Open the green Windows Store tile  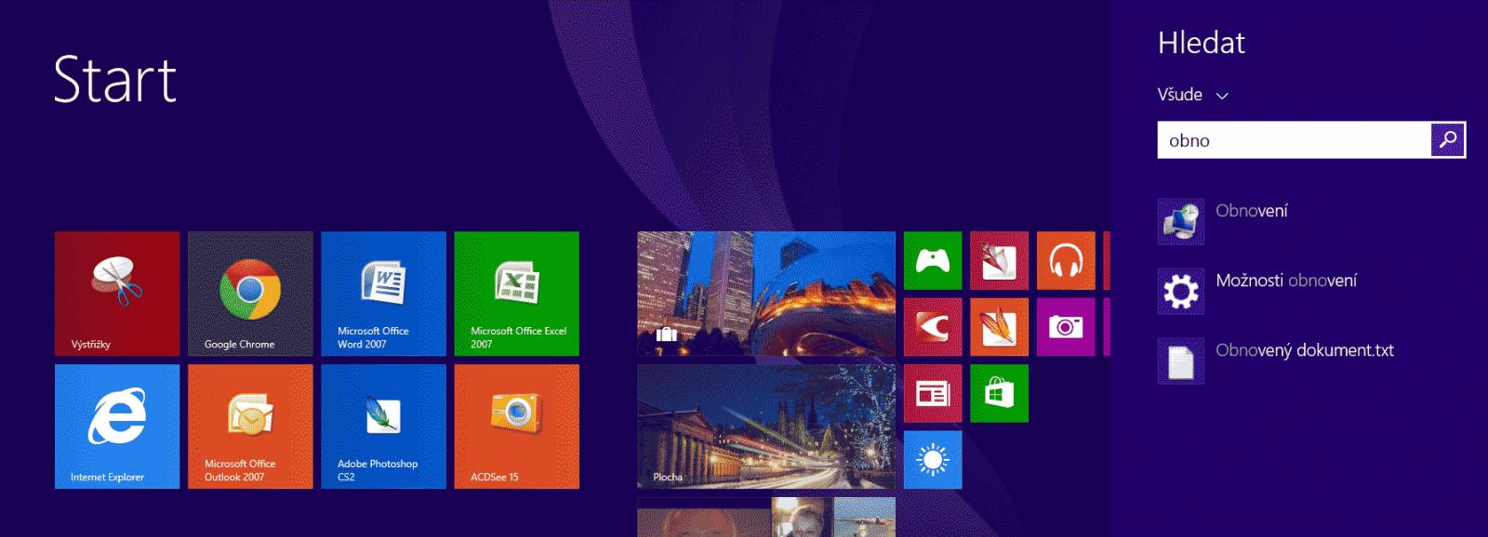999,394
